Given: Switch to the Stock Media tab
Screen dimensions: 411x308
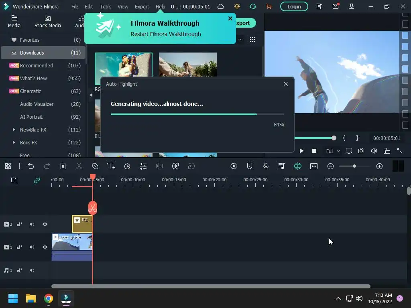Looking at the screenshot, I should (48, 22).
